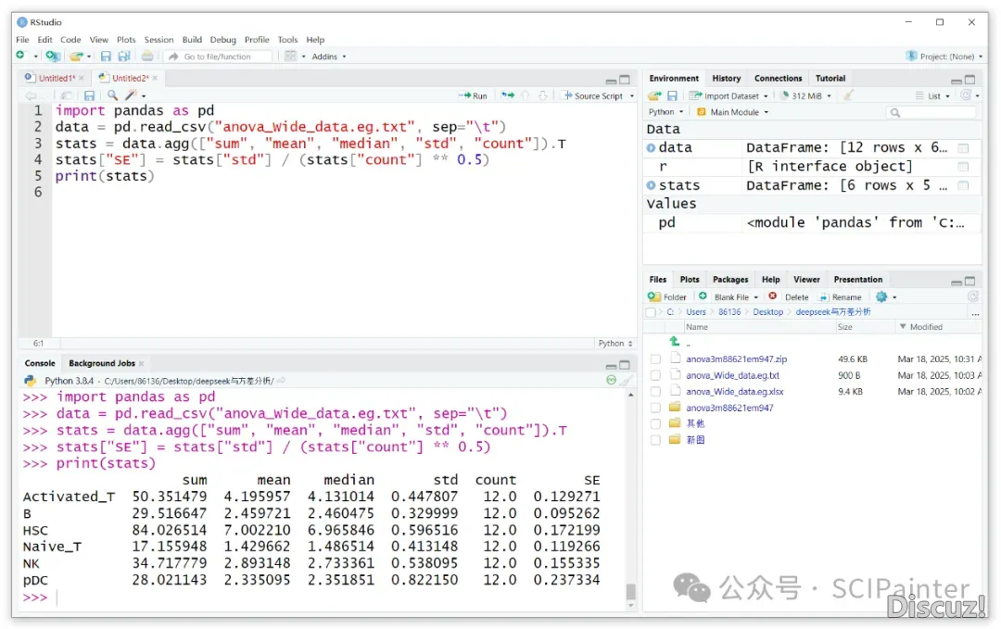Open the Addins dropdown
The image size is (1001, 629).
(x=329, y=57)
